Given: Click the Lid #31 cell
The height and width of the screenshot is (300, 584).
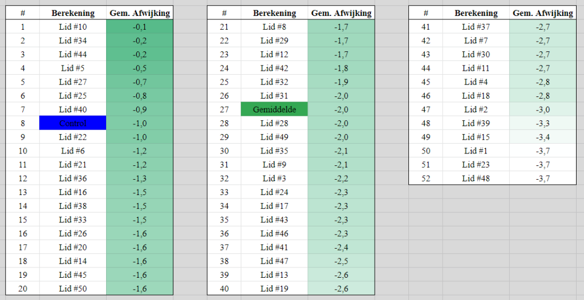Looking at the screenshot, I should coord(274,95).
